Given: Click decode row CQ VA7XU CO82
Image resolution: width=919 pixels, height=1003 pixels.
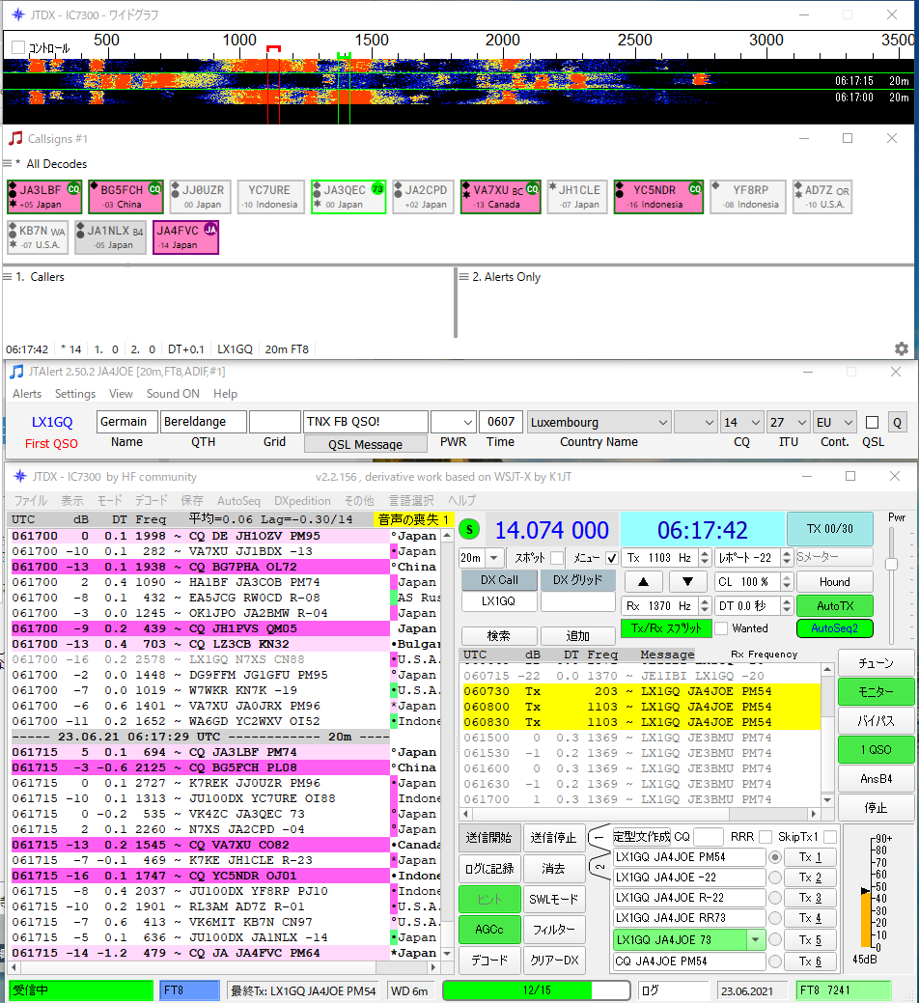Looking at the screenshot, I should pos(200,845).
